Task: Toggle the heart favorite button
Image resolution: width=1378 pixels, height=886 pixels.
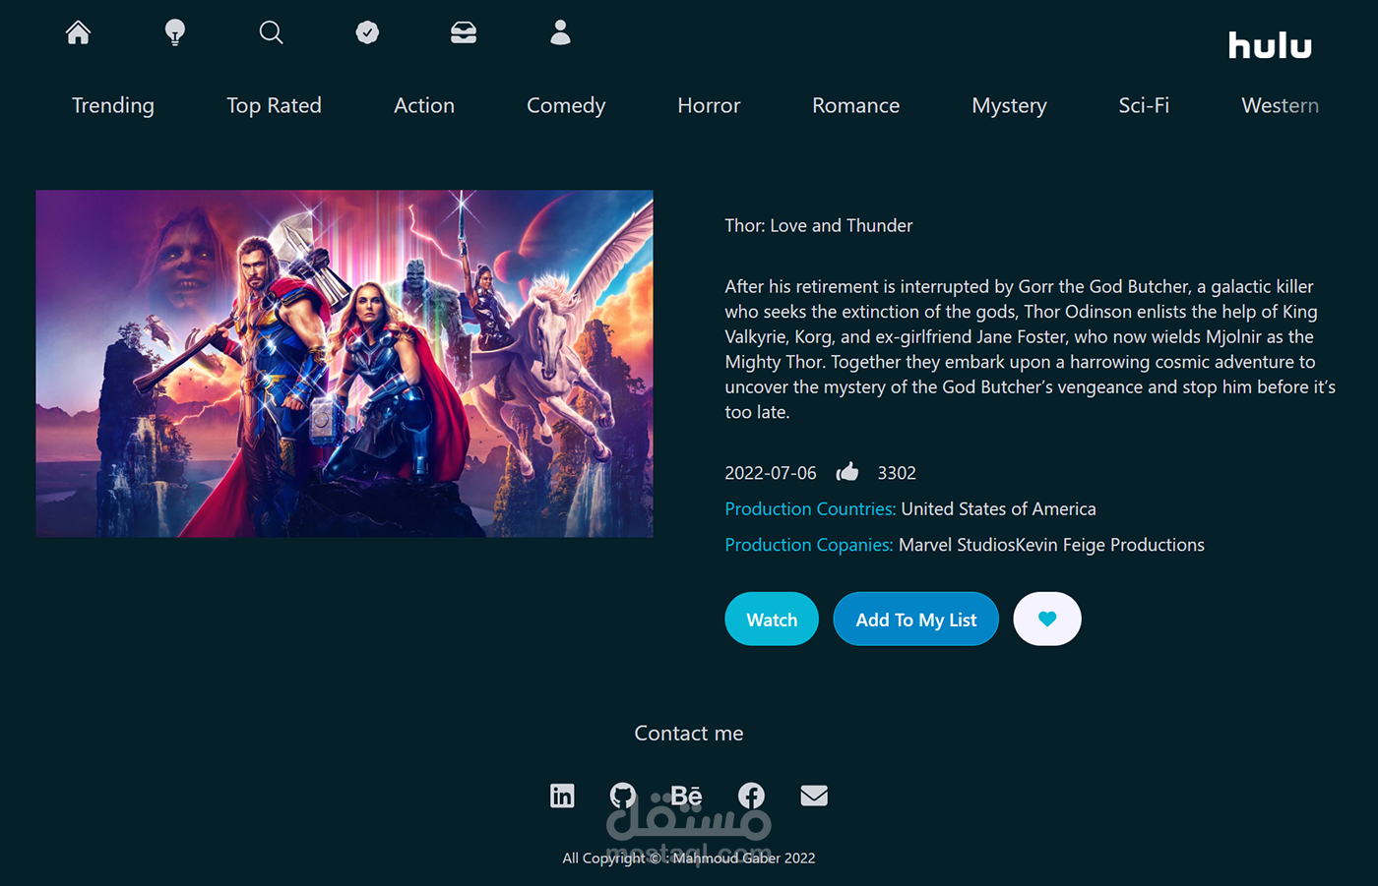Action: [x=1047, y=619]
